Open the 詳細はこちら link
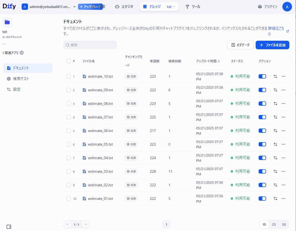Viewport: 296px width, 231px height. pos(276,31)
